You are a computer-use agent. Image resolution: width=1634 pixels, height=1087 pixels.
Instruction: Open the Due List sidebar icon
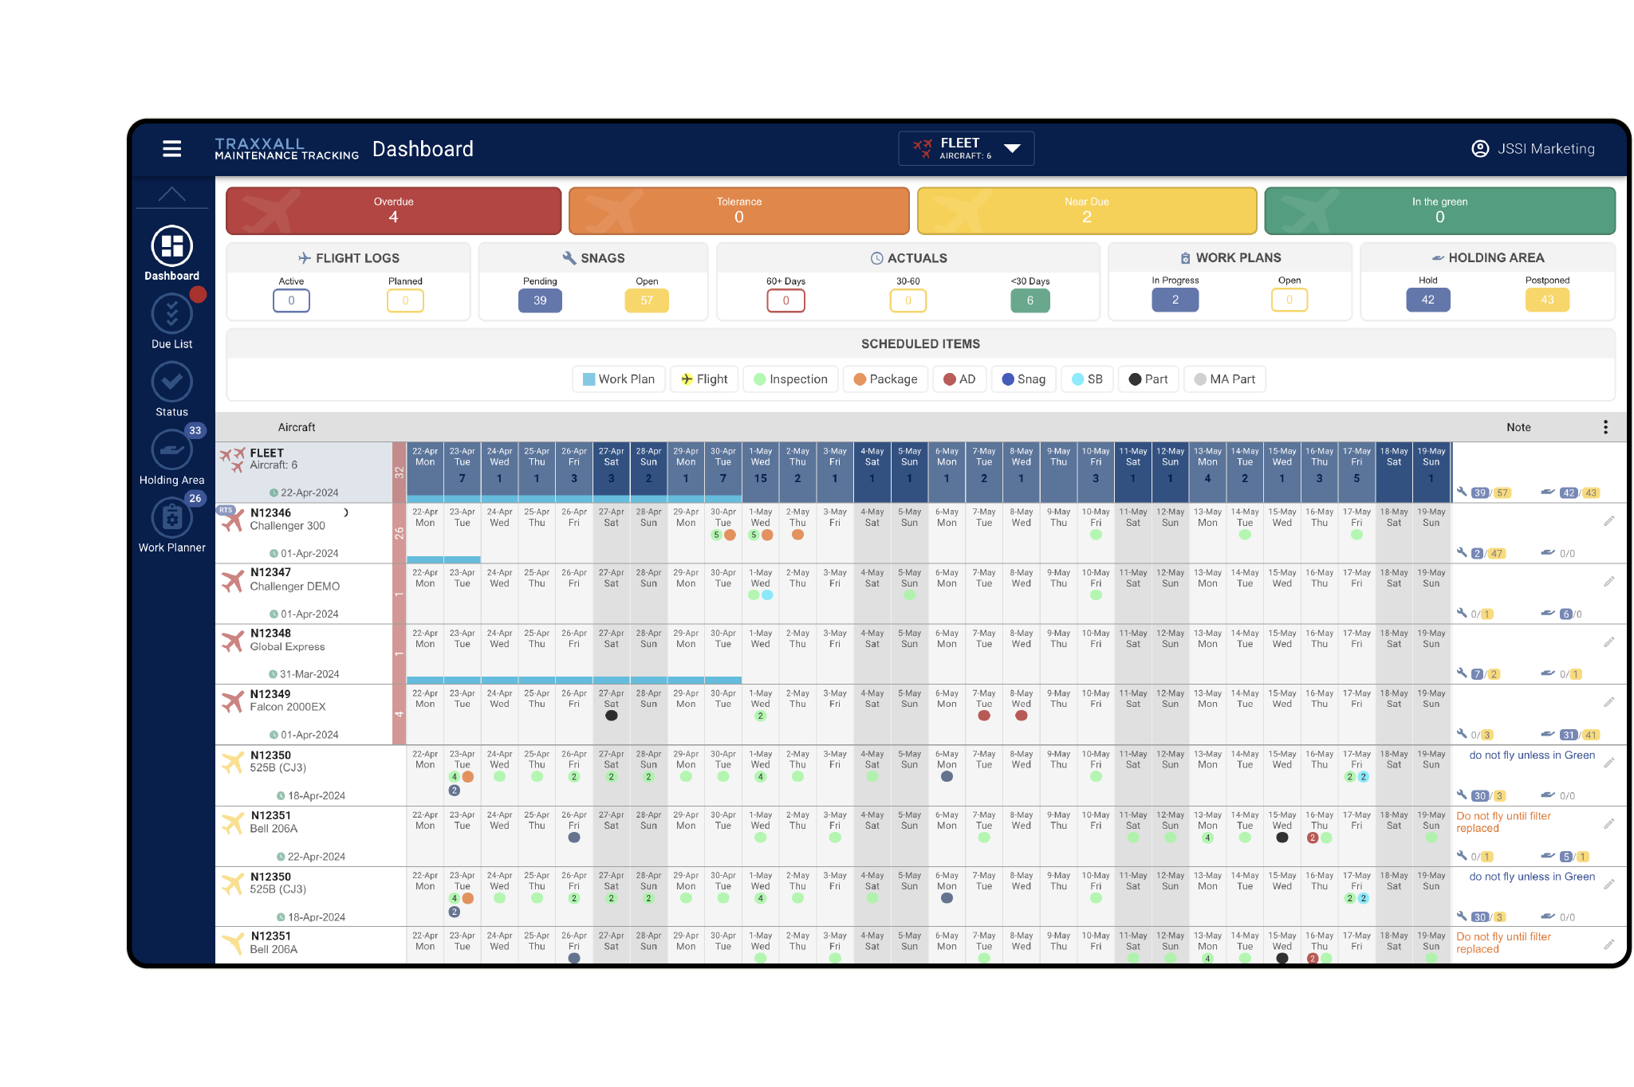[x=171, y=314]
